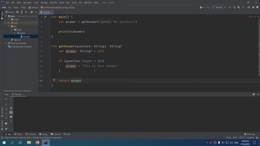Click the Collapse All icon in Project panel
Screen dimensions: 260x146
[26, 12]
